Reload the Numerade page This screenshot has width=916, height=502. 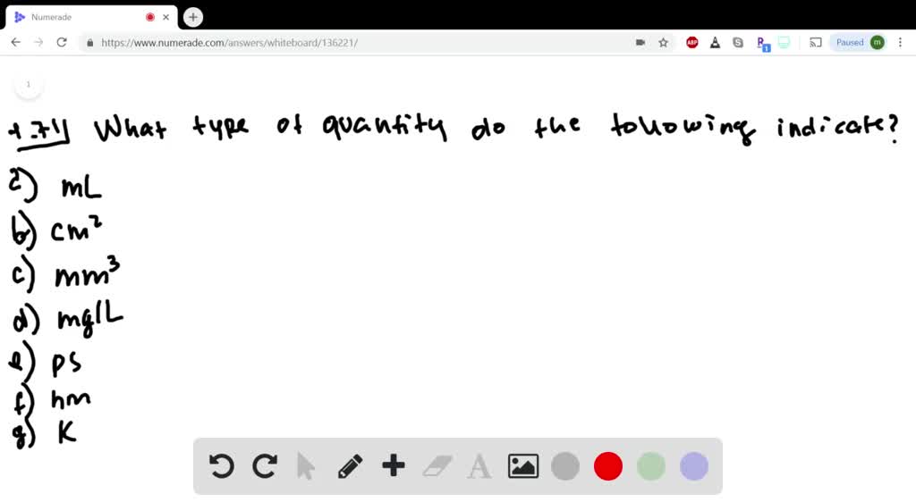click(62, 43)
